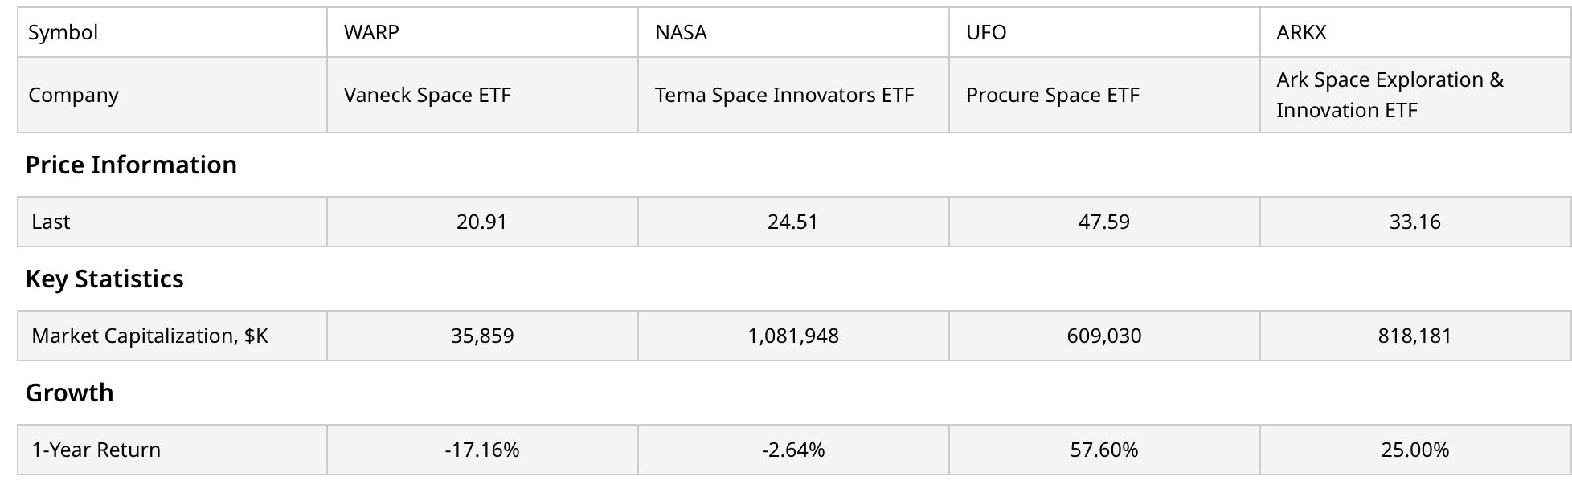This screenshot has height=493, width=1572.
Task: Select Vaneck Space ETF company name
Action: 428,95
